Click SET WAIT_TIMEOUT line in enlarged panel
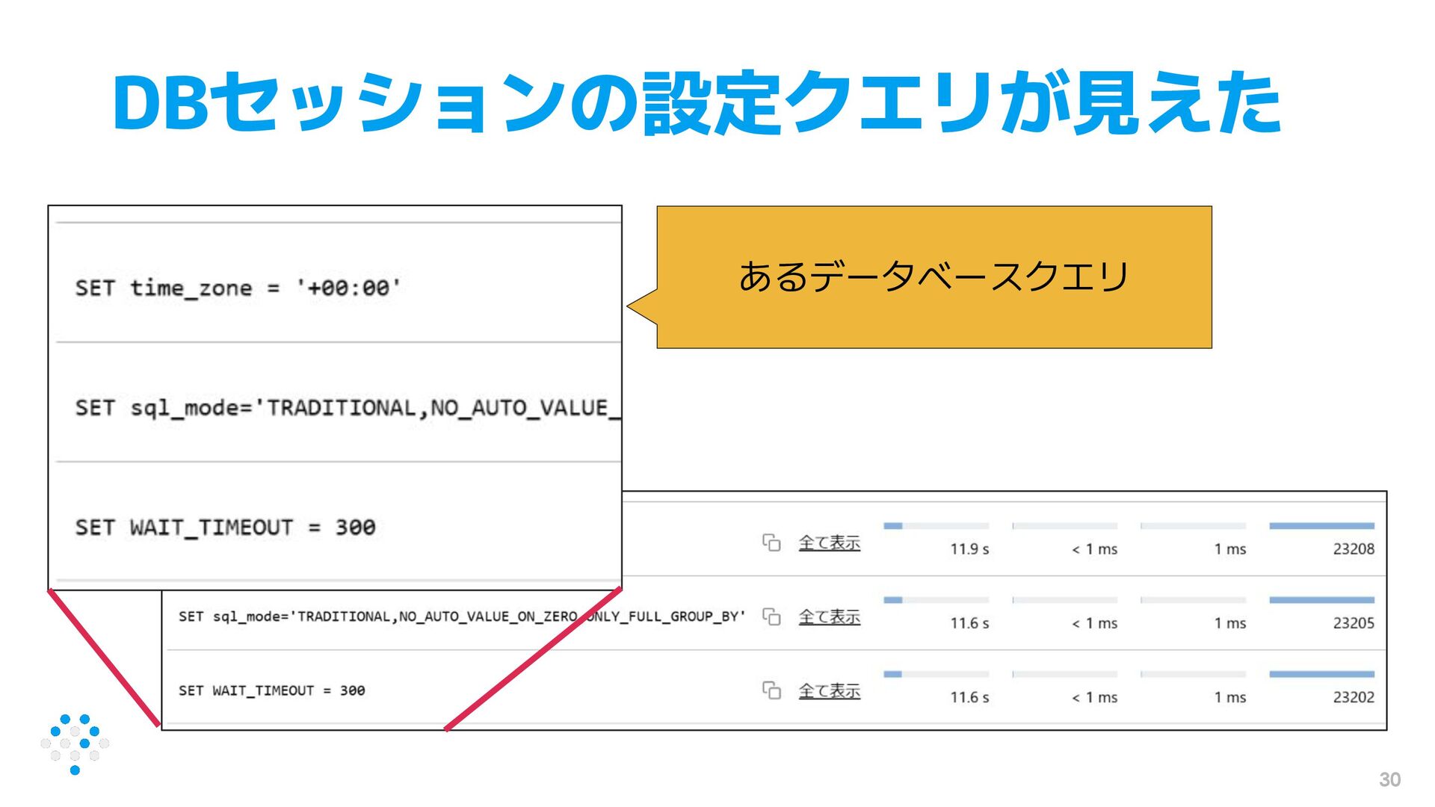 click(225, 528)
